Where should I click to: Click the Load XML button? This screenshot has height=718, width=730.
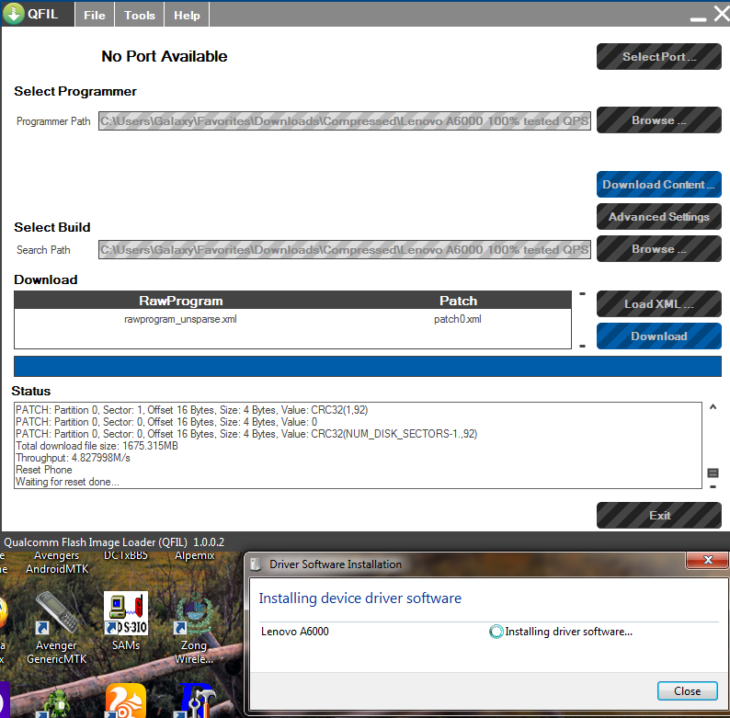(659, 304)
